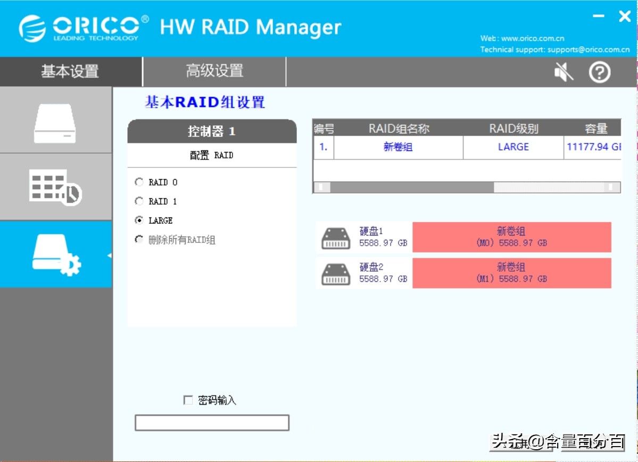This screenshot has height=462, width=638.
Task: Click the 硬盘1 5588.97 GB label
Action: pos(383,237)
